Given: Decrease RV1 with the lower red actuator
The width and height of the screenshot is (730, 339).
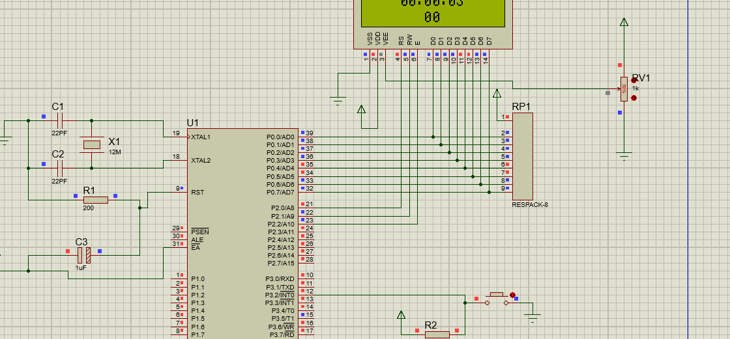Looking at the screenshot, I should point(634,98).
